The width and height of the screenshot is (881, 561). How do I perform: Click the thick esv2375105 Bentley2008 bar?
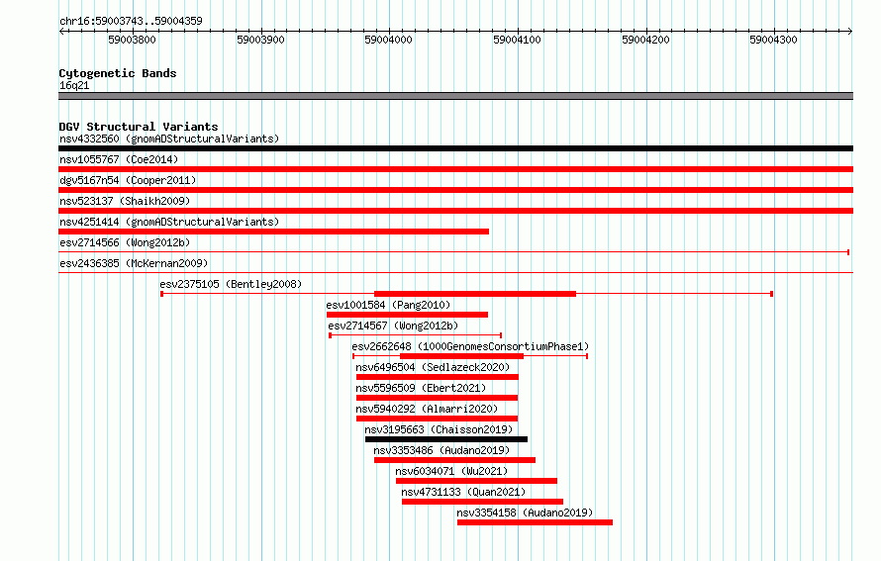475,294
